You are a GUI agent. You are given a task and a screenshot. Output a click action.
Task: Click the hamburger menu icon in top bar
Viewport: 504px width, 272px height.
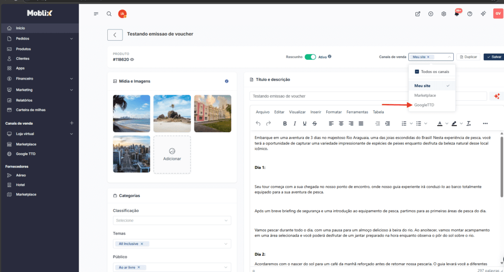(96, 14)
